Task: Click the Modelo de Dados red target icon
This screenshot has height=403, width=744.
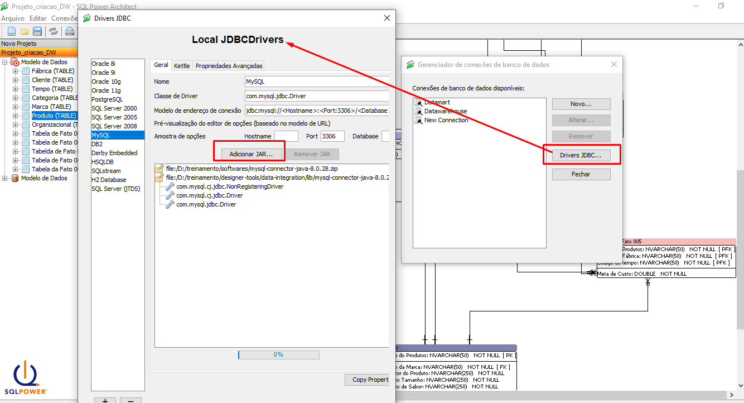Action: [15, 62]
